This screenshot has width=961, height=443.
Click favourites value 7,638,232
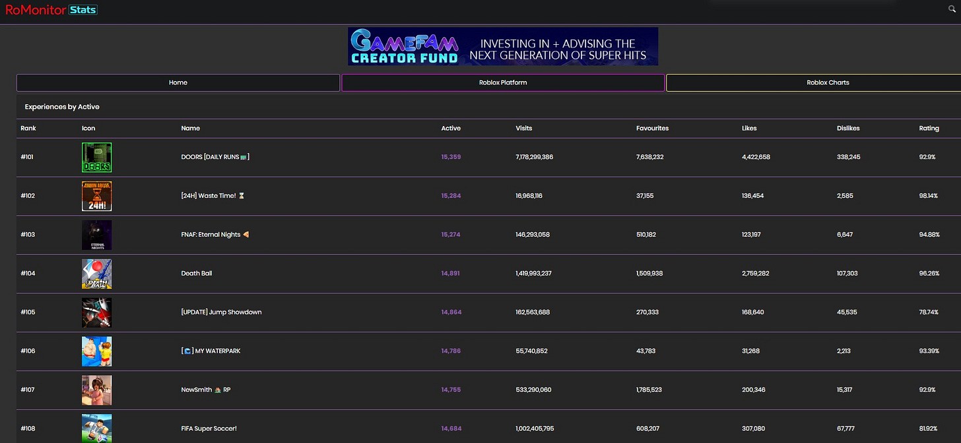pos(650,157)
